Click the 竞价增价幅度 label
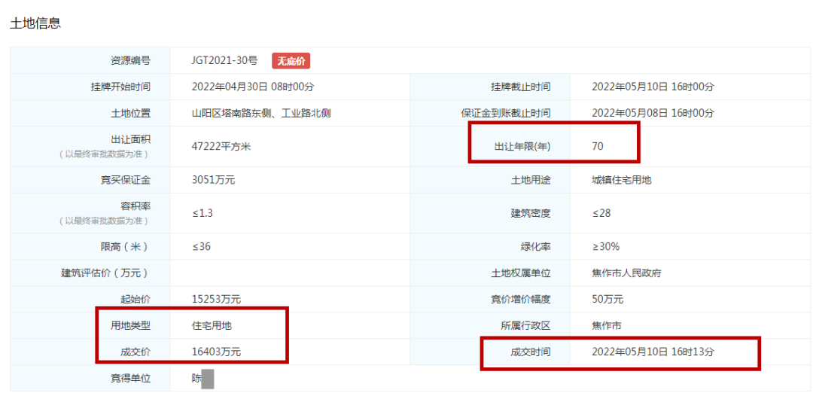Image resolution: width=813 pixels, height=393 pixels. (x=521, y=300)
